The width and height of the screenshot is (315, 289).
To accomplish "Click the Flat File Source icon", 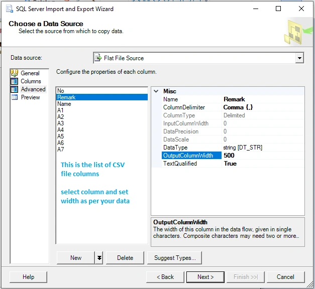I will point(98,58).
